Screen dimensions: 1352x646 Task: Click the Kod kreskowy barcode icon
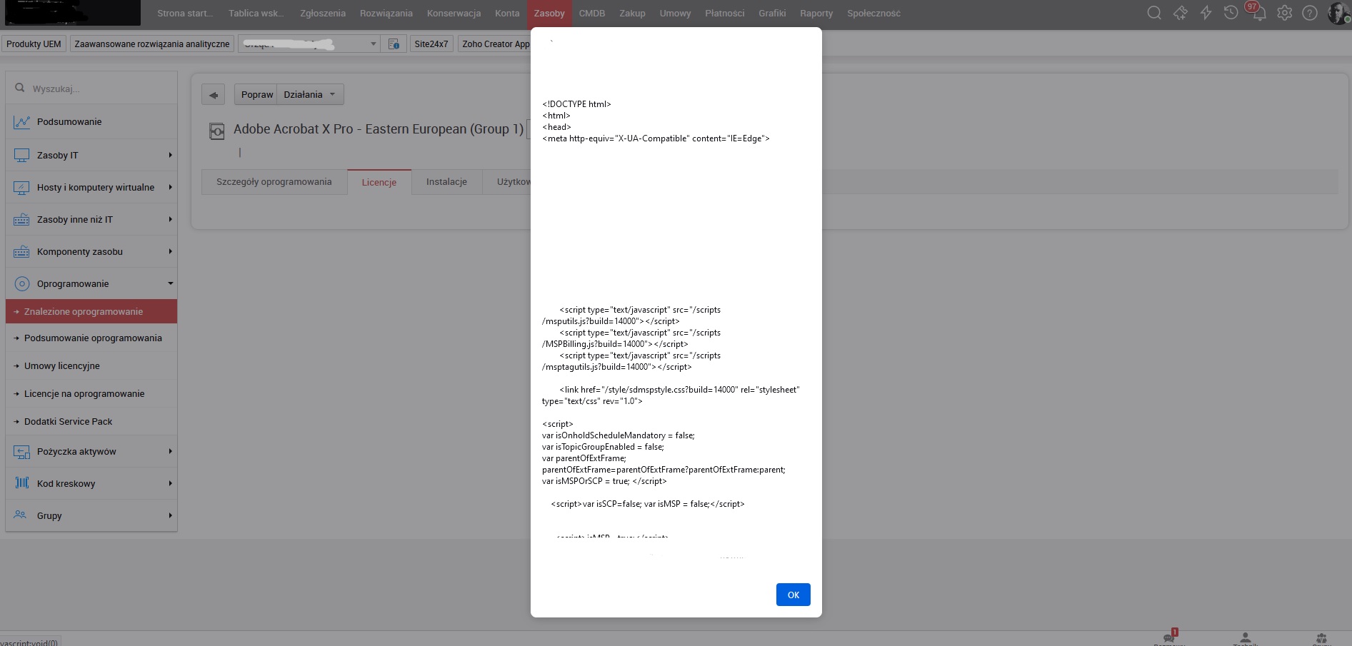pyautogui.click(x=21, y=483)
